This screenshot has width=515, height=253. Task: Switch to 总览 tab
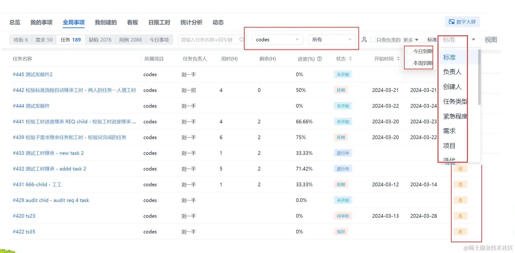pyautogui.click(x=15, y=22)
